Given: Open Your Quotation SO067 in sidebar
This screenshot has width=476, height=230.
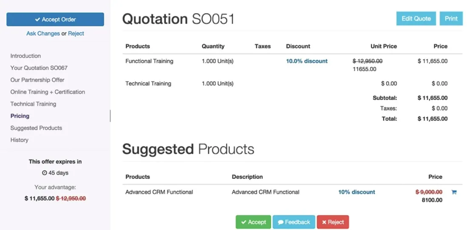Looking at the screenshot, I should coord(39,68).
